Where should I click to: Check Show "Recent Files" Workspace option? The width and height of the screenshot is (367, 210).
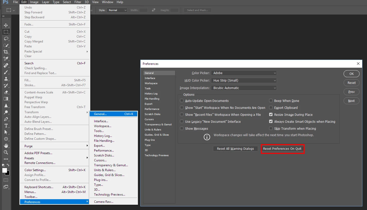(182, 115)
